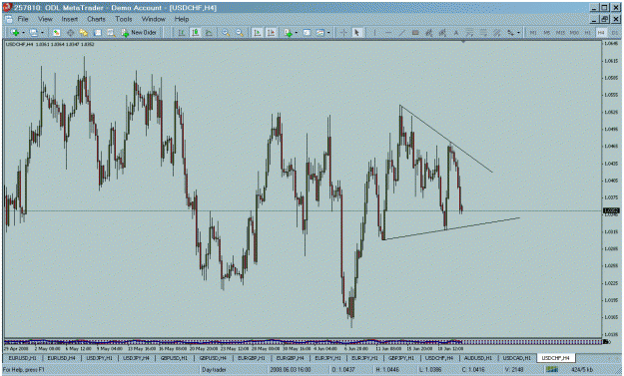Select the rectangle shape drawing tool
Viewport: 624px width, 376px height.
(x=415, y=33)
